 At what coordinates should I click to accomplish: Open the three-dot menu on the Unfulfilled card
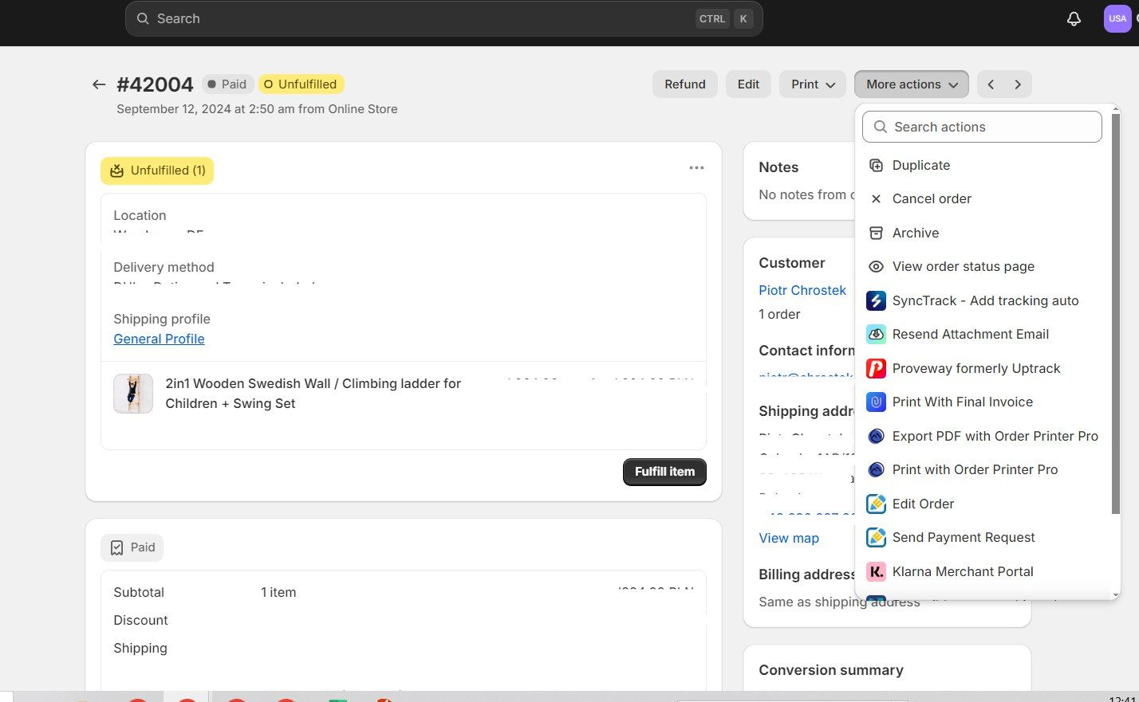coord(696,168)
